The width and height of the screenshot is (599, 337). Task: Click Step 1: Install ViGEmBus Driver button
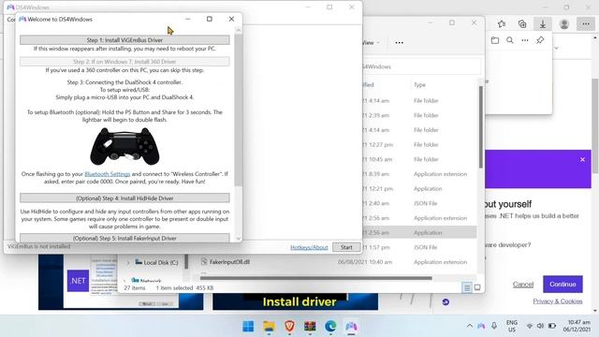click(124, 40)
